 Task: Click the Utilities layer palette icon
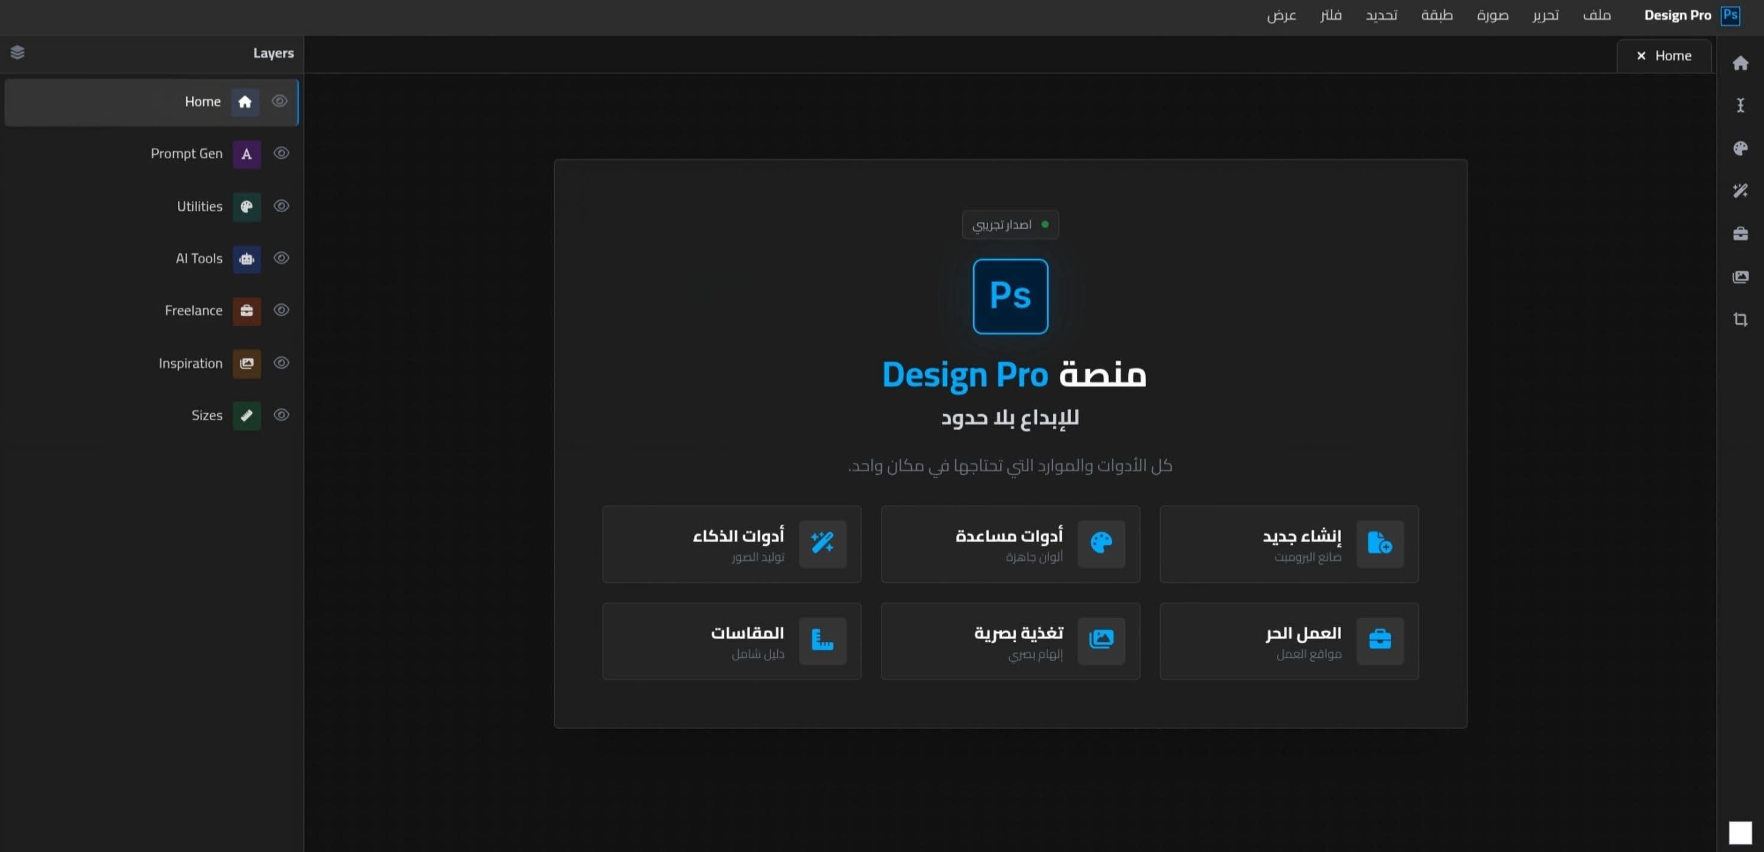(246, 207)
